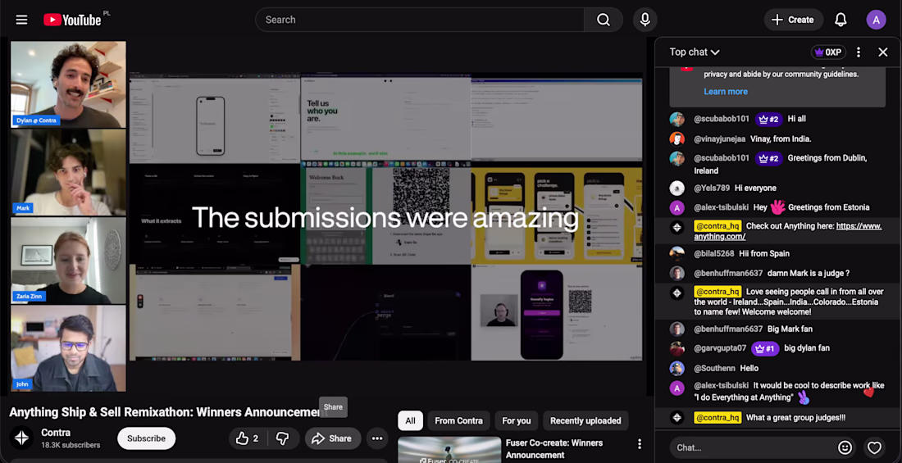Viewport: 902px width, 463px height.
Task: Open the emoji picker in chat
Action: 845,447
